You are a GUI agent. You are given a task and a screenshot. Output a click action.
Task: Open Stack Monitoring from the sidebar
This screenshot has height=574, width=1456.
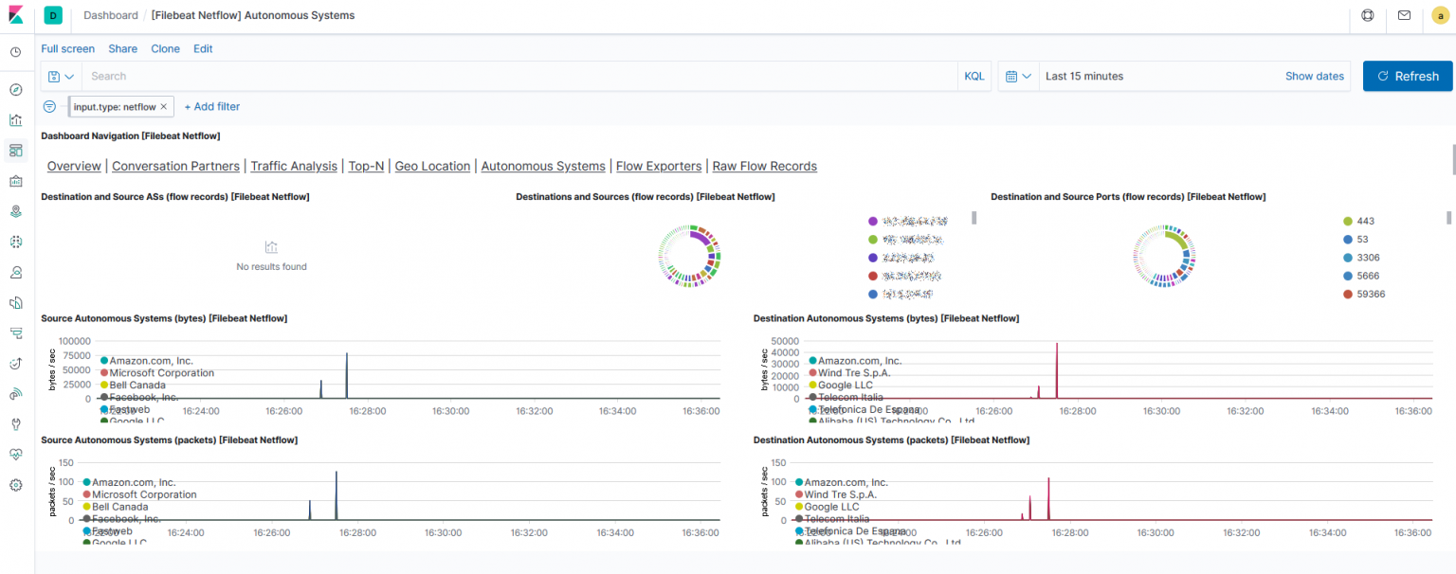click(x=15, y=454)
